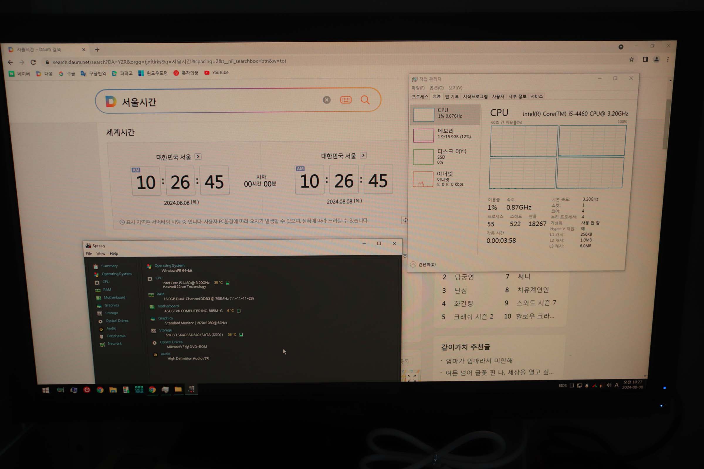This screenshot has width=704, height=469.
Task: Click trending item 크래쉬 시즌 2
Action: [473, 317]
